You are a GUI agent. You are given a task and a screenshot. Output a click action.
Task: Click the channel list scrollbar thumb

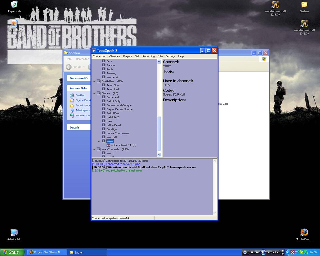pos(159,134)
